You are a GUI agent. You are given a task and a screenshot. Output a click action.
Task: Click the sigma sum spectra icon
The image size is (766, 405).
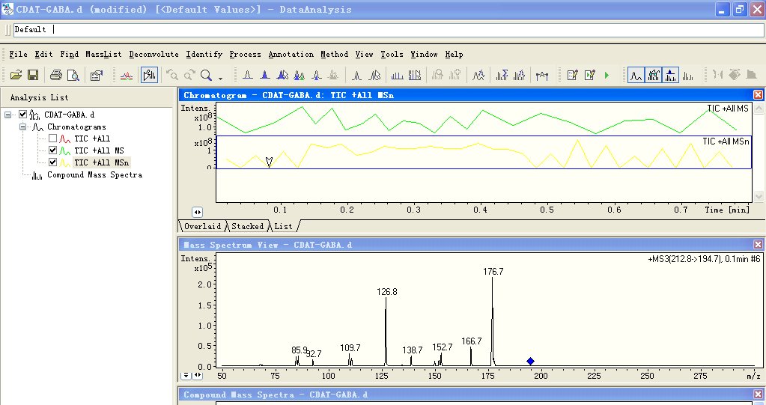point(500,75)
